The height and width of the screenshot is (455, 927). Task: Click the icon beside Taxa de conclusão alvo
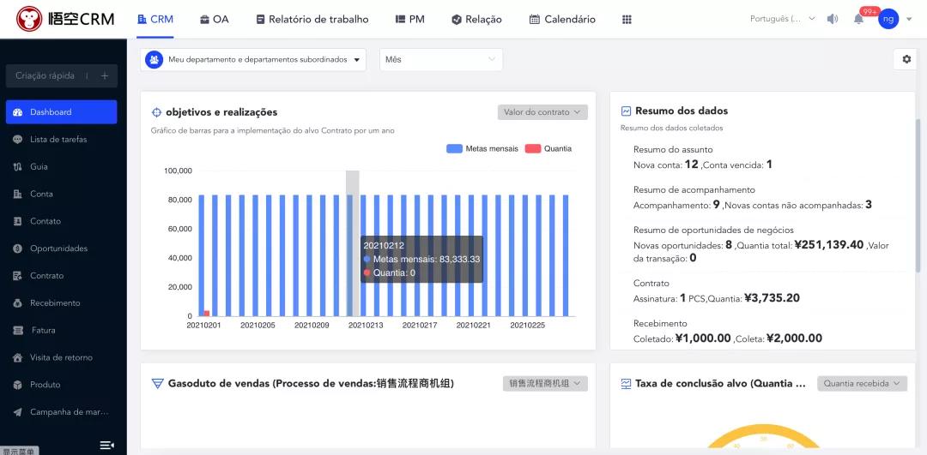coord(626,384)
